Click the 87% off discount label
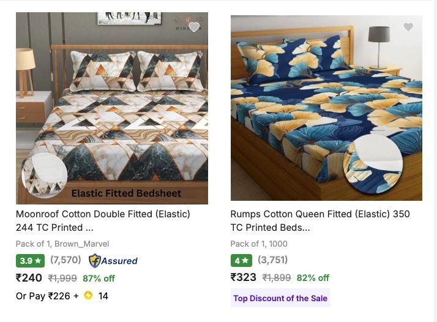This screenshot has height=322, width=437. 99,278
